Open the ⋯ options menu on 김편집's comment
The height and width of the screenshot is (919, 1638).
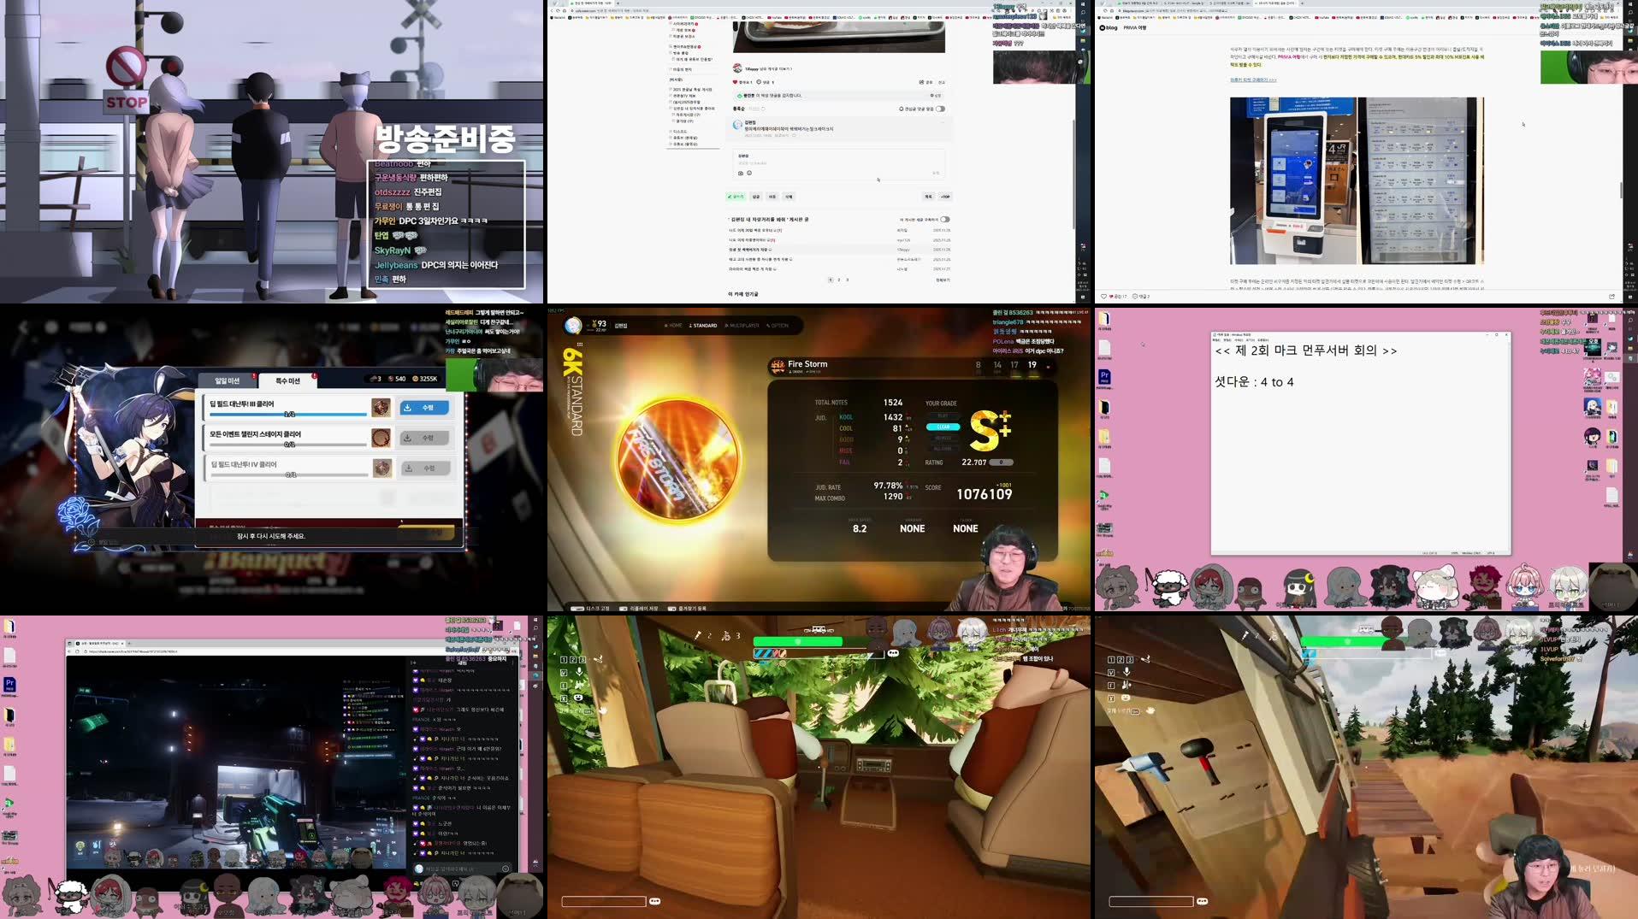(x=942, y=121)
